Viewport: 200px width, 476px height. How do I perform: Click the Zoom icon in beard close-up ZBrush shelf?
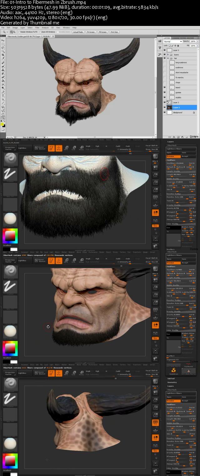155,175
